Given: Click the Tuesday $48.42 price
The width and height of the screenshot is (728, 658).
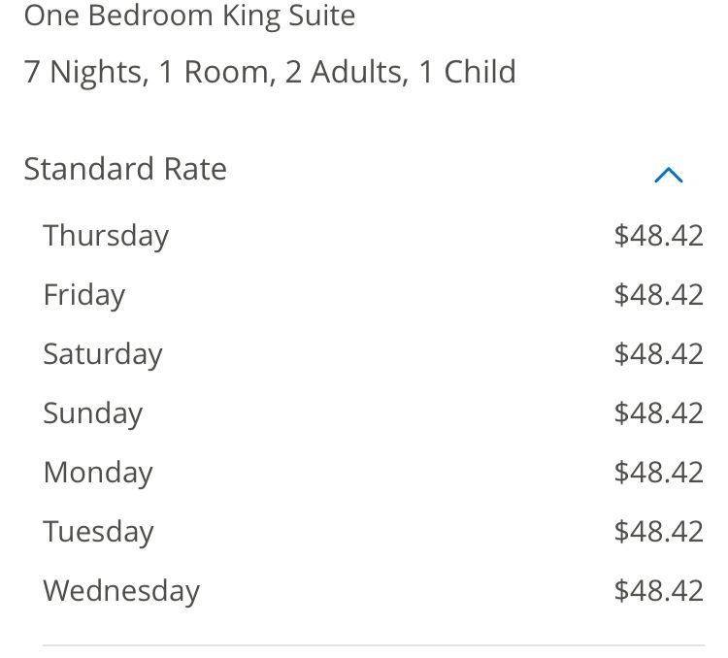Looking at the screenshot, I should [658, 532].
